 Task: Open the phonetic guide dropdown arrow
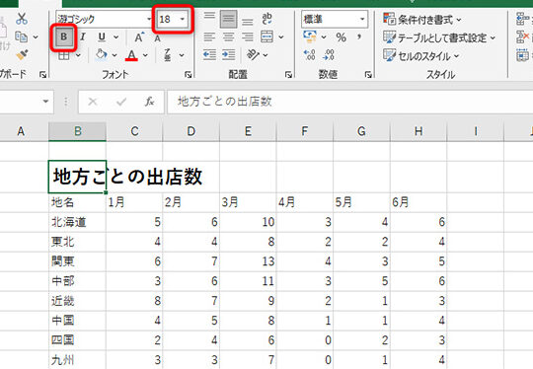182,55
